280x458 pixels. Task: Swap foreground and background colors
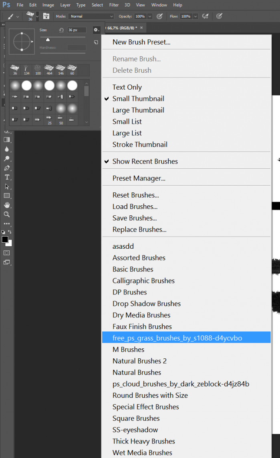click(x=10, y=232)
